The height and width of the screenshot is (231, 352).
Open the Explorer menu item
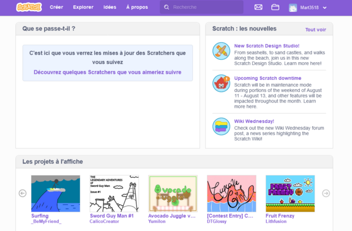[83, 7]
